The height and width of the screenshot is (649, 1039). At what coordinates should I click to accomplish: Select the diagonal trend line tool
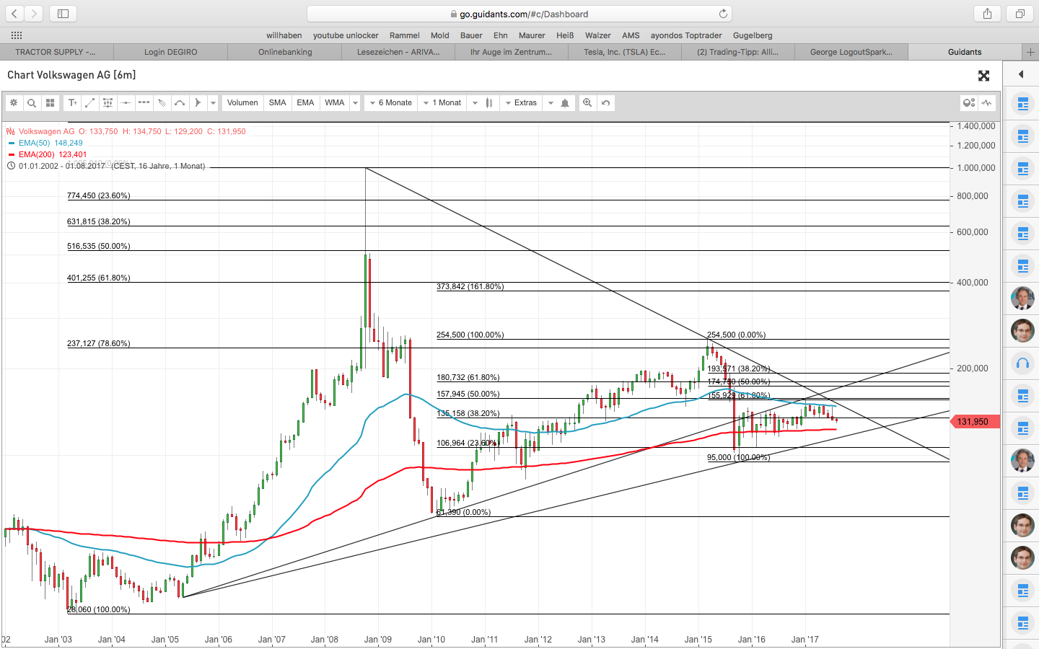point(90,103)
